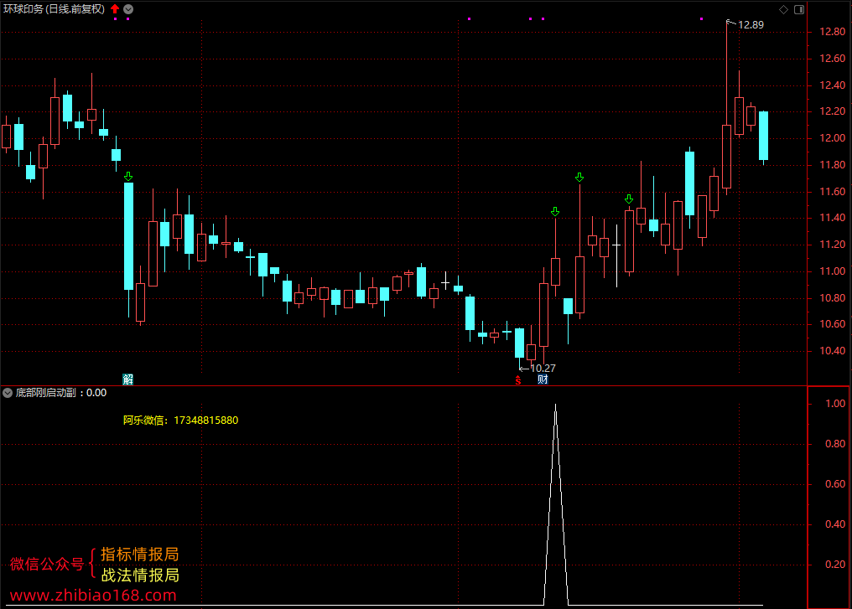Click the diamond icon above the 12.89 label
Screen dimensions: 852x609
(x=783, y=9)
